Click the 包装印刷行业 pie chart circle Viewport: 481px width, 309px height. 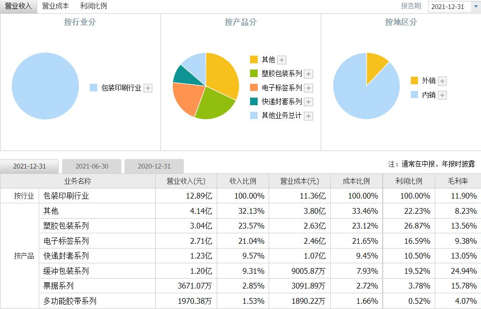coord(45,86)
